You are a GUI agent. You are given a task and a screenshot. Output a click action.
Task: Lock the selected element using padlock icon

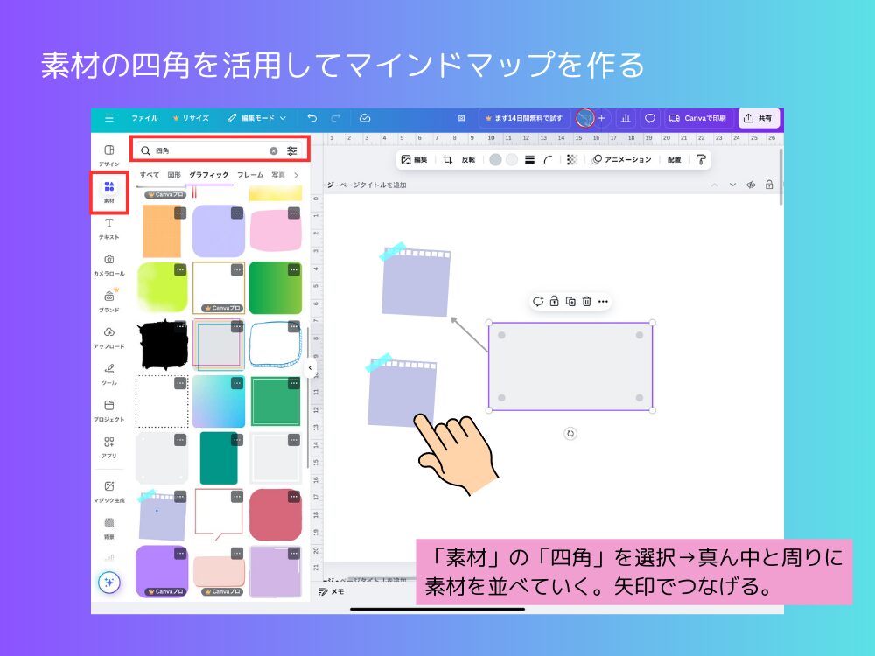(554, 301)
